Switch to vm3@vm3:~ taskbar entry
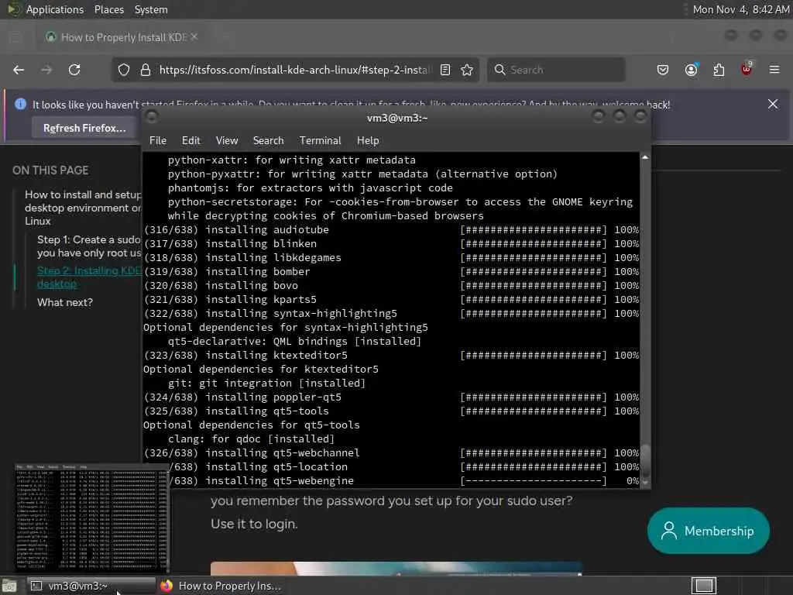 pyautogui.click(x=91, y=586)
